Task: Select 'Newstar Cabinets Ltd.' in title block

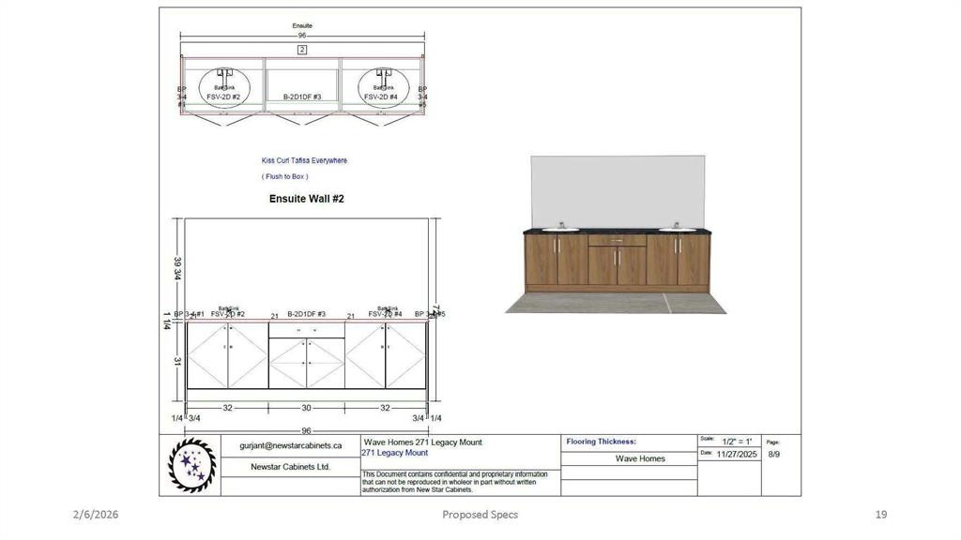Action: click(x=291, y=467)
